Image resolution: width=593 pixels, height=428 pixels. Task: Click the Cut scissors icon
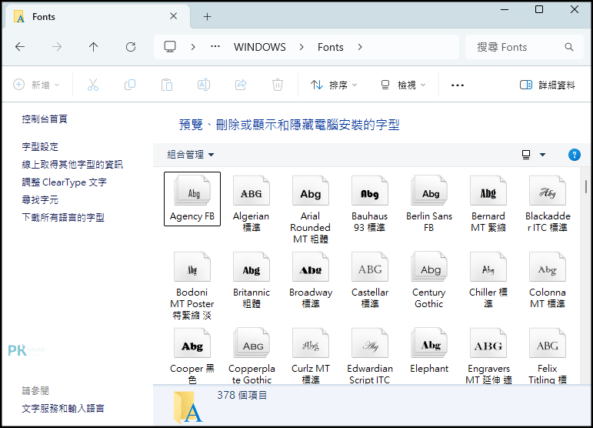point(92,85)
